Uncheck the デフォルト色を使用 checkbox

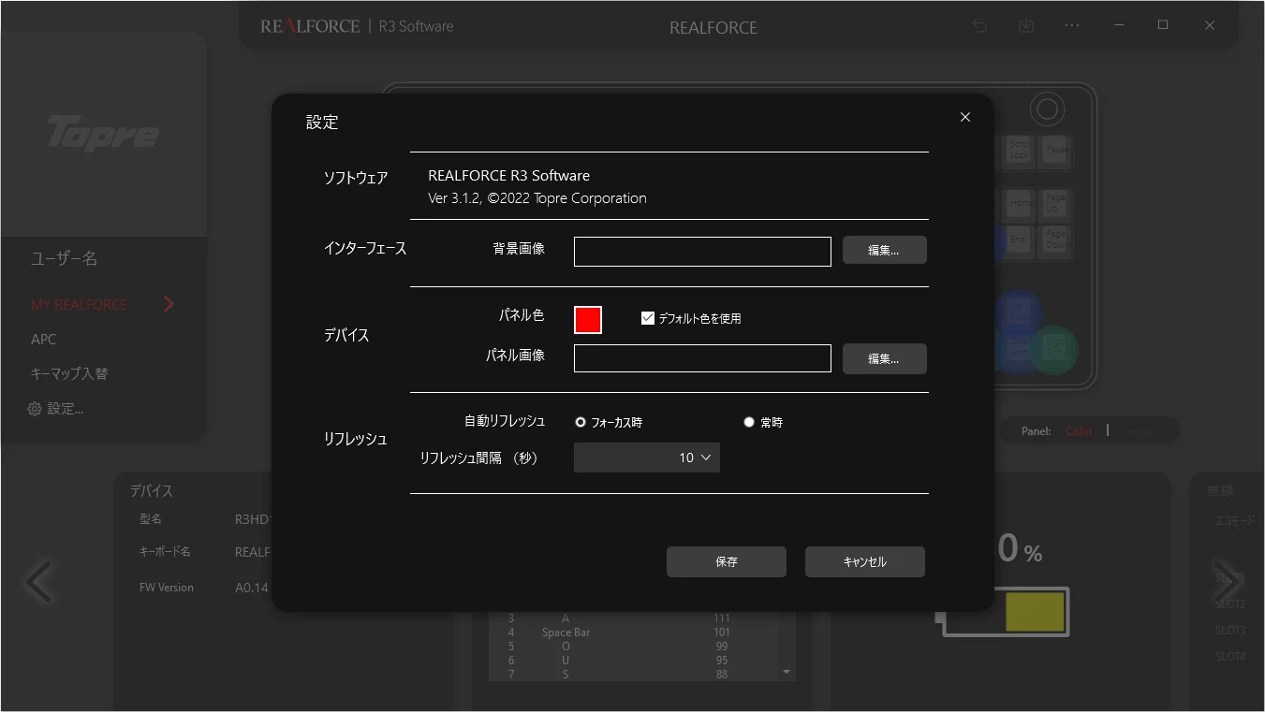coord(648,318)
